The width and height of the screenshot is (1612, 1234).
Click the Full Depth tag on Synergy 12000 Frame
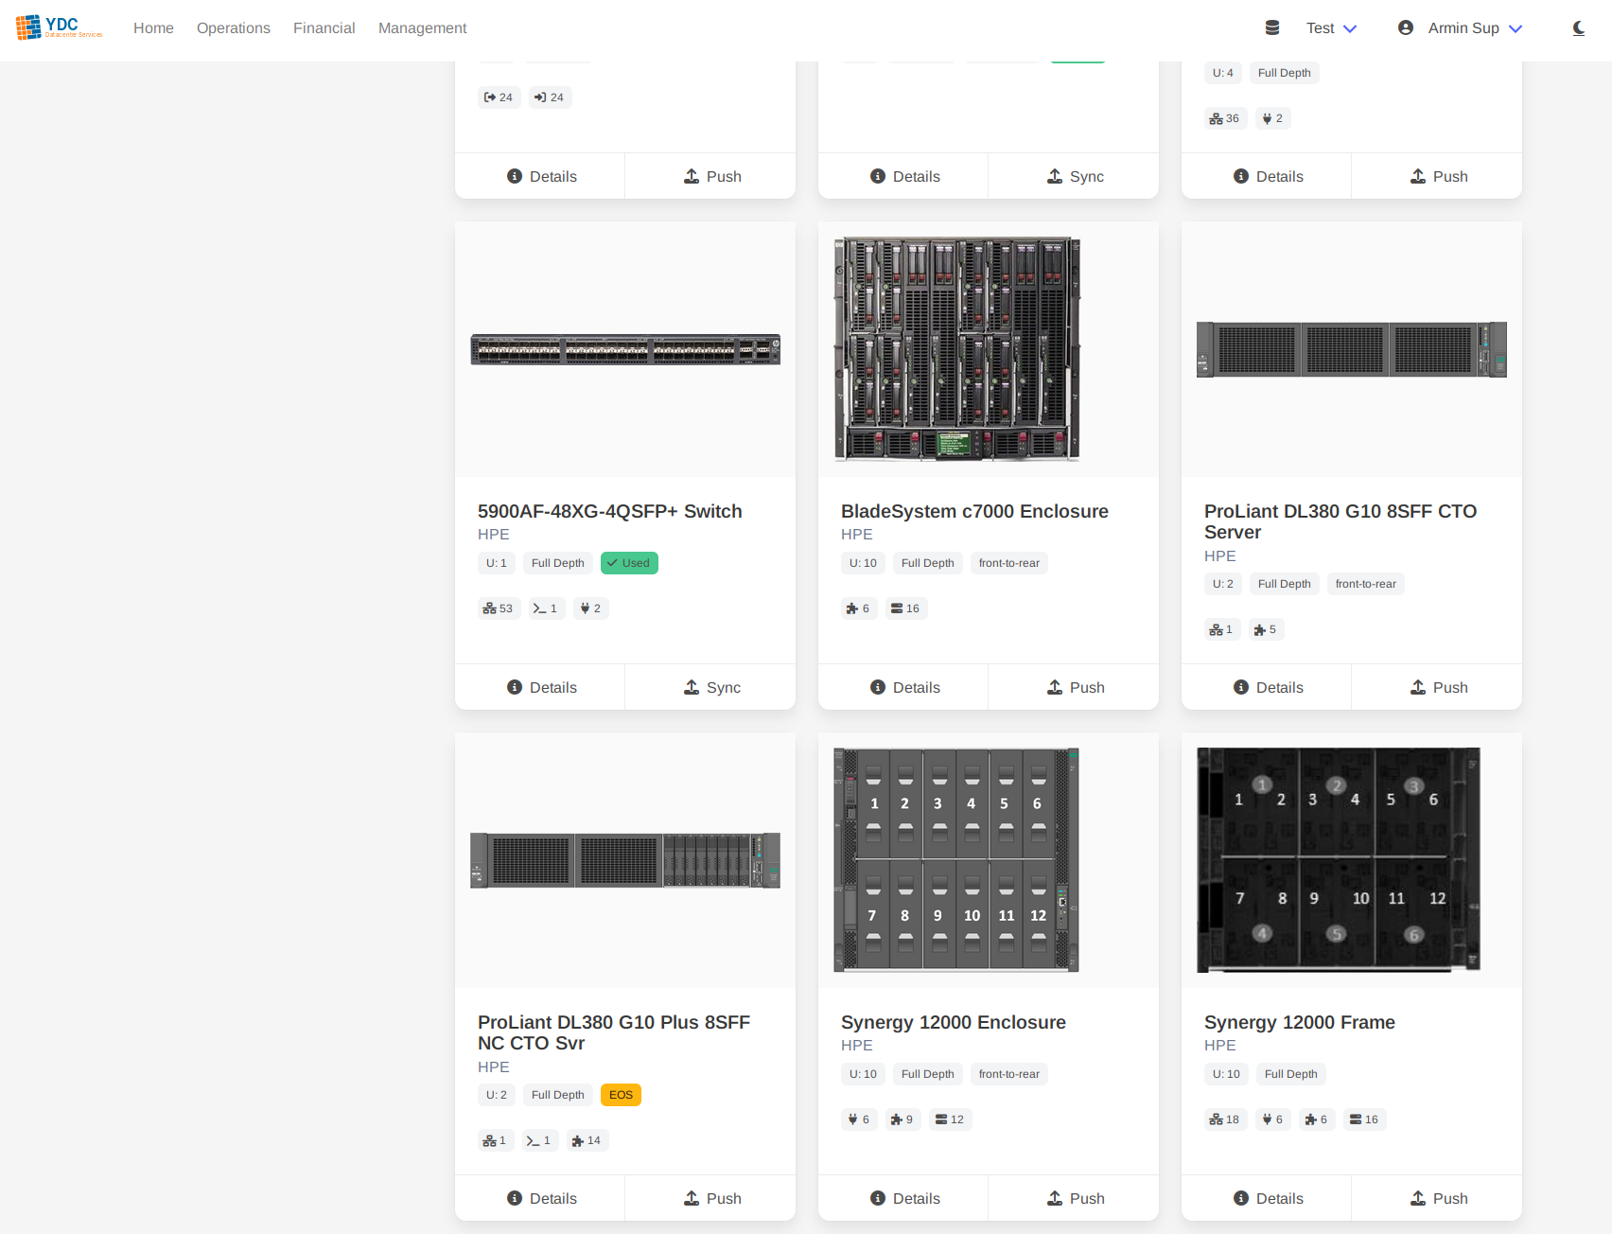pyautogui.click(x=1291, y=1074)
